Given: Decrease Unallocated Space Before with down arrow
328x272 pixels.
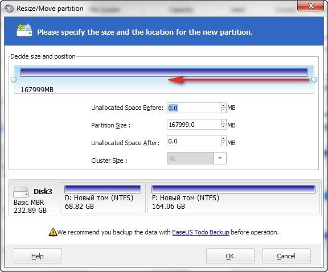Looking at the screenshot, I should (224, 110).
